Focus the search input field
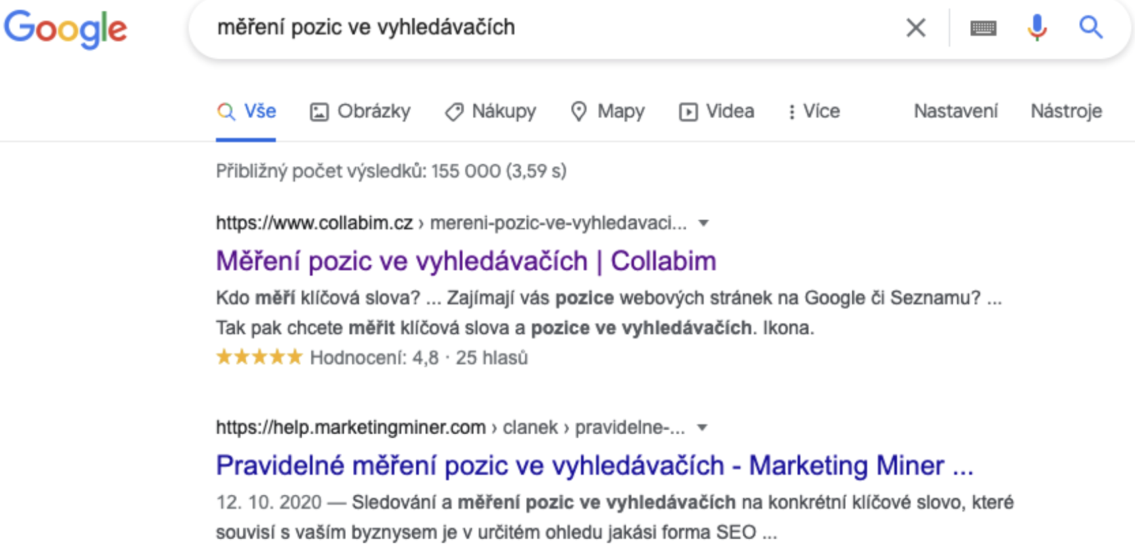1135x552 pixels. (x=552, y=28)
